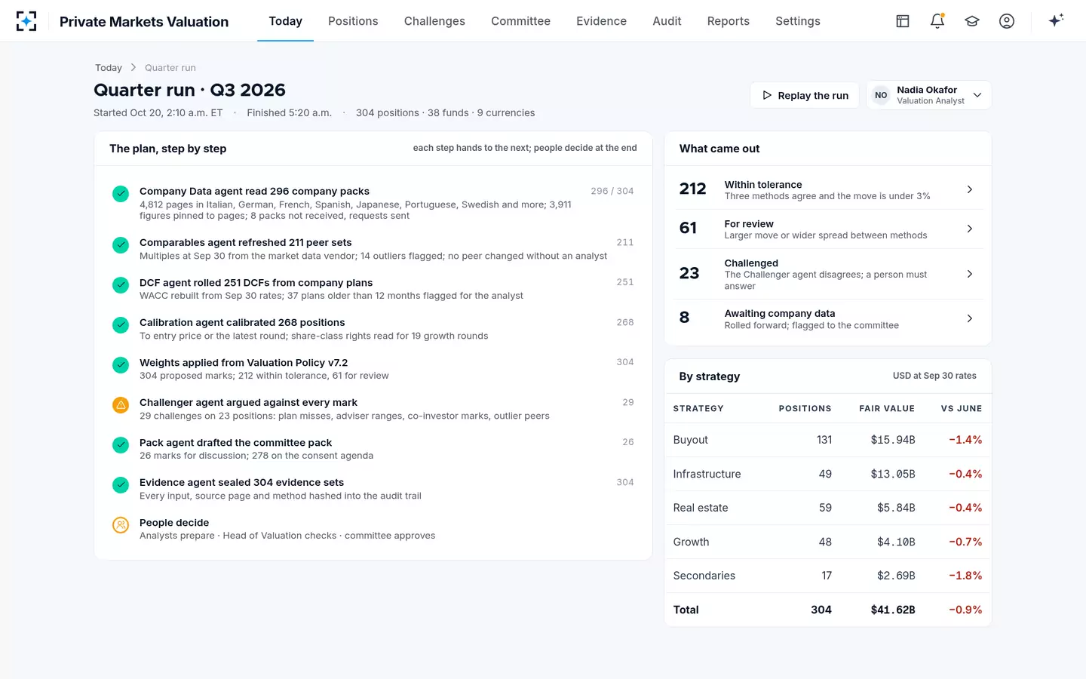This screenshot has width=1086, height=679.
Task: Expand the Awaiting company data chevron
Action: coord(970,318)
